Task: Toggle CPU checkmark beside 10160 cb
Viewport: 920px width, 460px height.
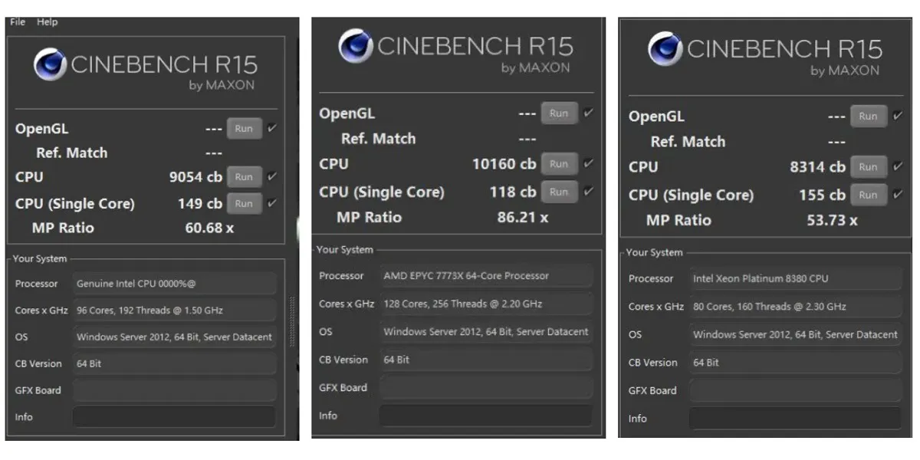Action: (588, 164)
